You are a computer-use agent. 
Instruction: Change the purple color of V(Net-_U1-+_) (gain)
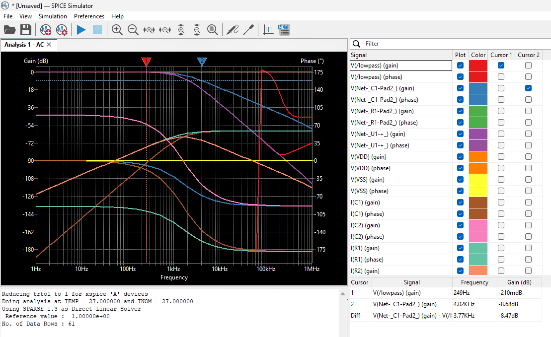pyautogui.click(x=478, y=134)
